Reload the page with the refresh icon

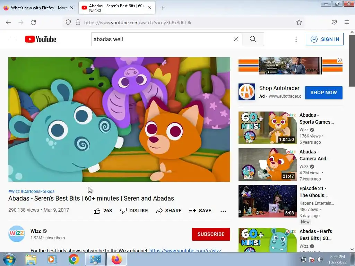click(33, 23)
